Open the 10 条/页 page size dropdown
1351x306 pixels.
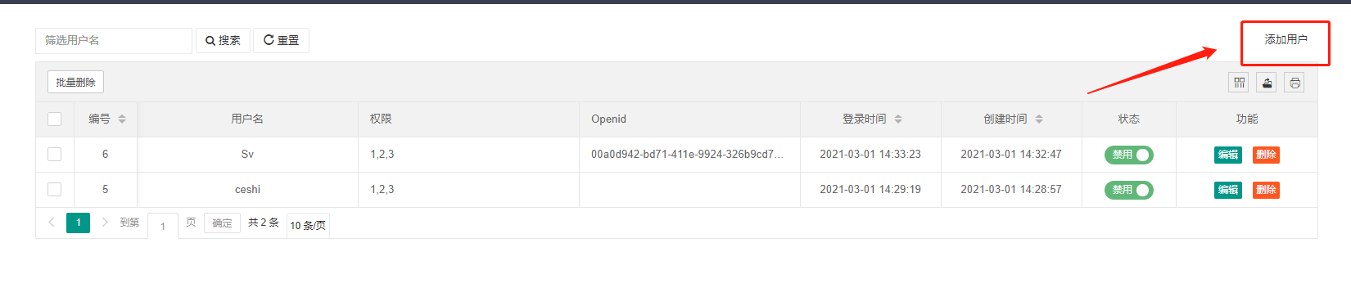point(308,225)
